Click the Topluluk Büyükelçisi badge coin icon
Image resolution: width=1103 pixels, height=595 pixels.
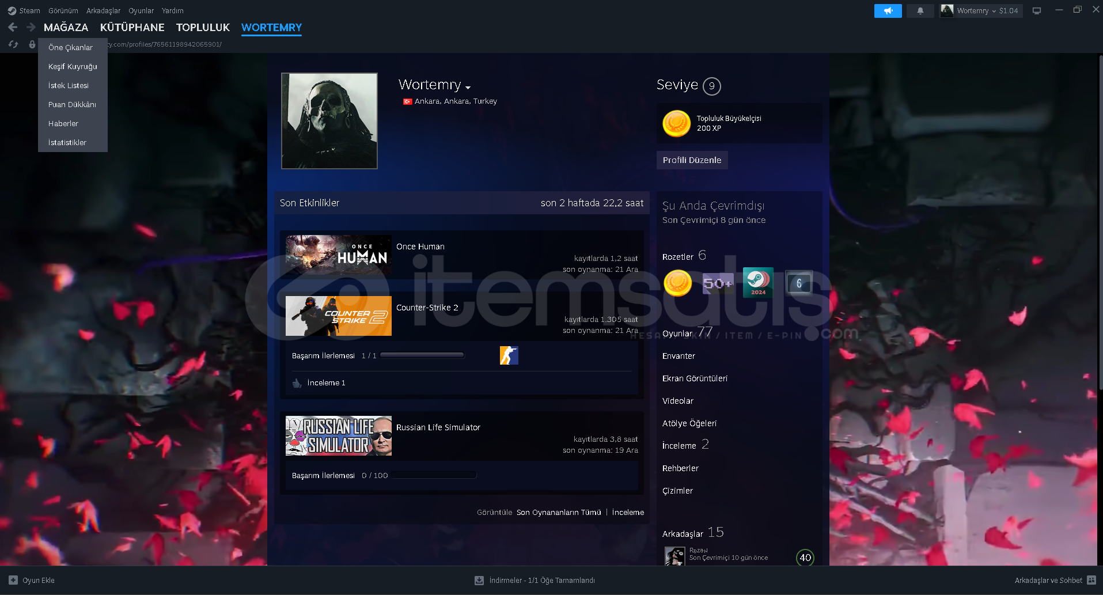(677, 123)
